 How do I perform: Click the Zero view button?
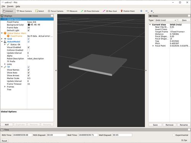tap(184, 20)
